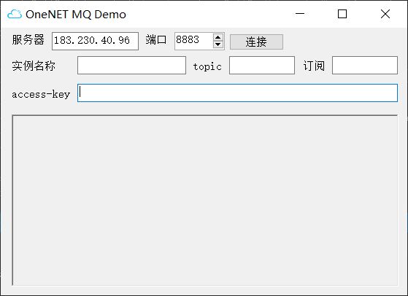Click the 端口 label
This screenshot has height=296, width=408.
point(156,40)
